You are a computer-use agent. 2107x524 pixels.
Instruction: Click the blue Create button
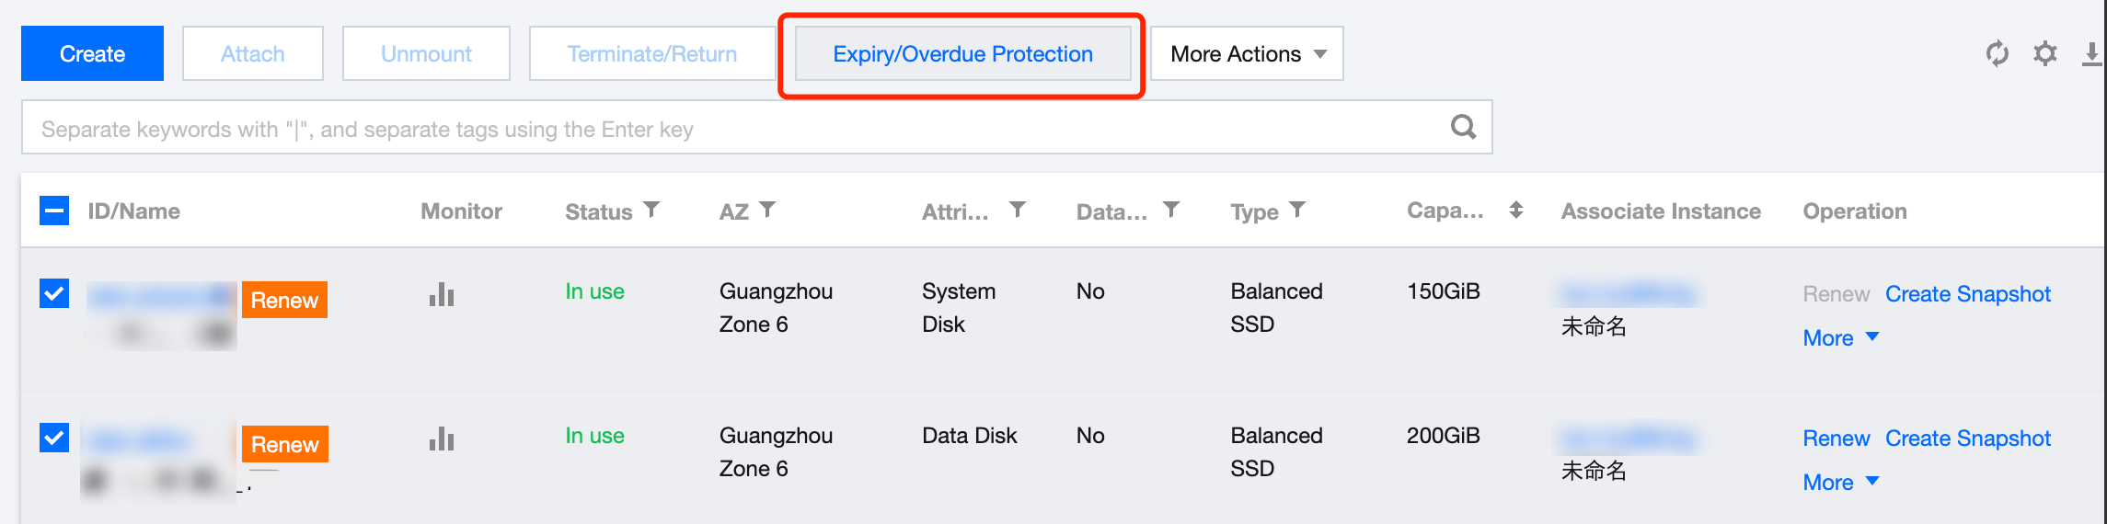92,54
